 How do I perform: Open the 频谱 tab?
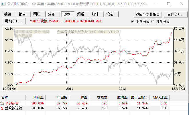(82, 14)
